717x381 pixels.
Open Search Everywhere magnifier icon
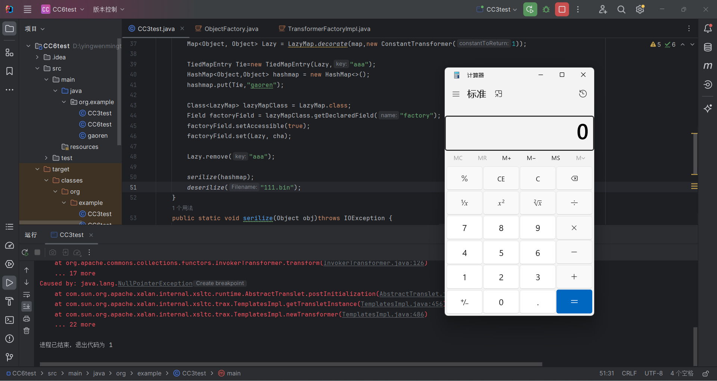click(621, 9)
